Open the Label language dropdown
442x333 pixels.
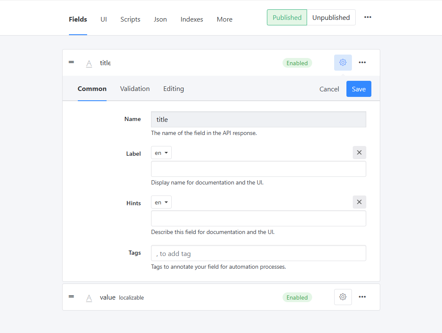tap(161, 153)
